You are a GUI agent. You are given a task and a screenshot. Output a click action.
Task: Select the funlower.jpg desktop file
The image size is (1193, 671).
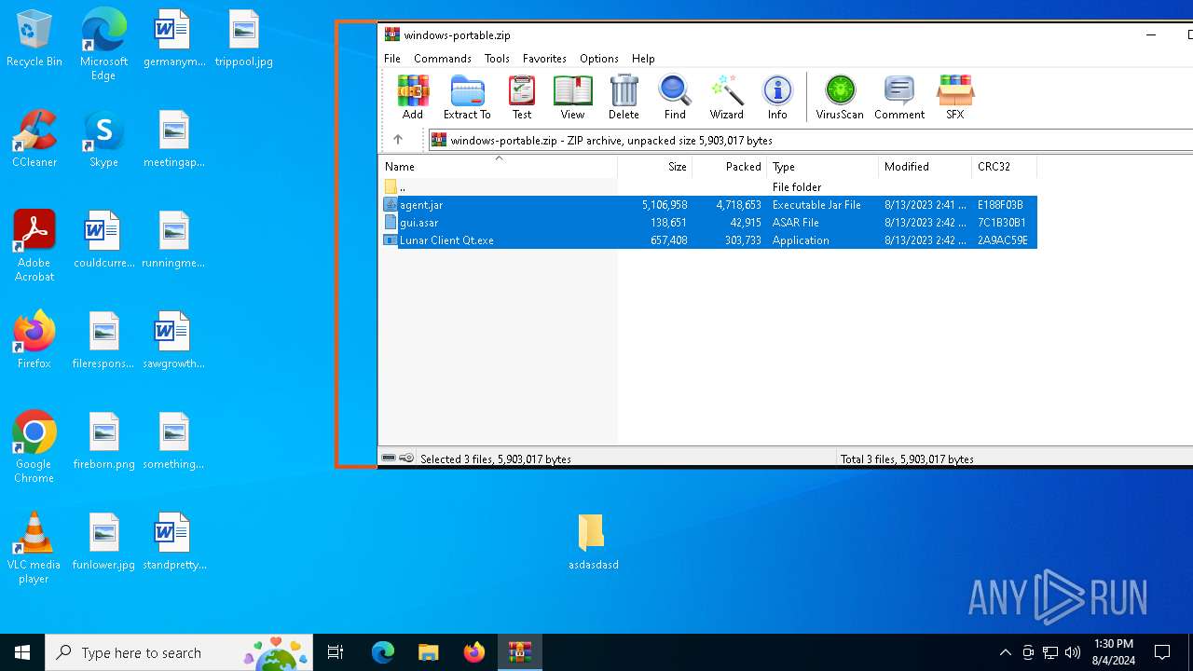103,541
